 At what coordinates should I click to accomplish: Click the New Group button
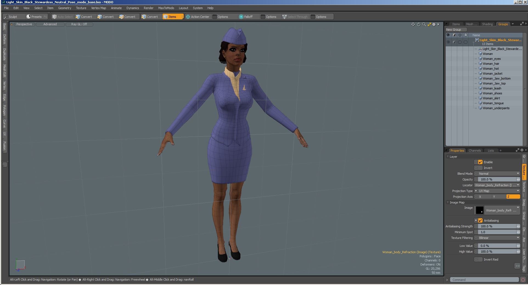[456, 30]
